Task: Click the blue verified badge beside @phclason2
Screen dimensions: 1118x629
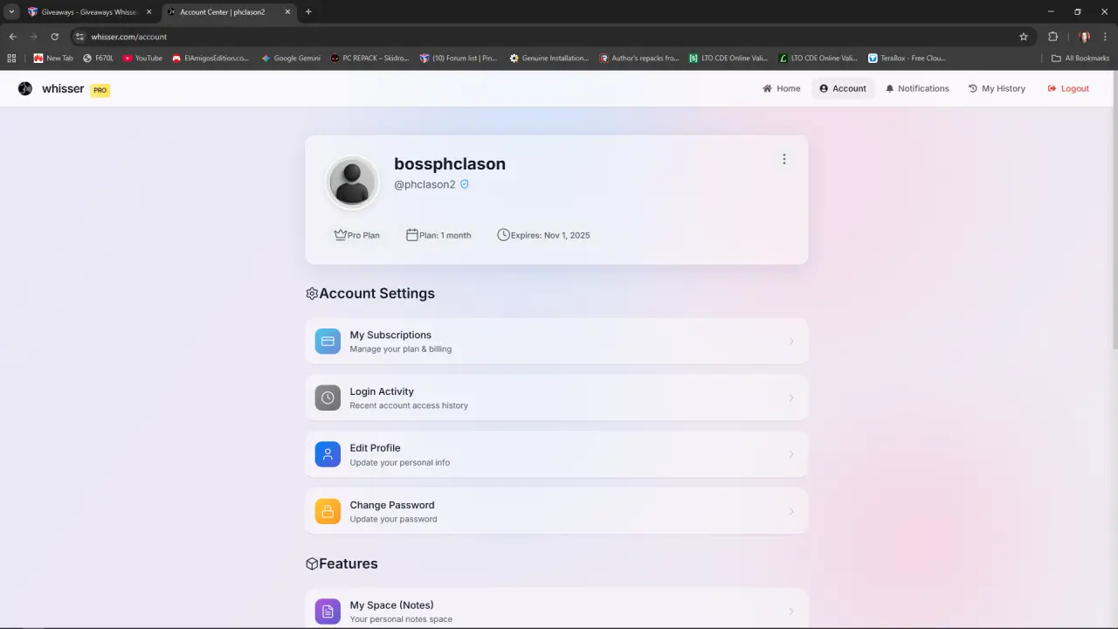Action: point(465,184)
